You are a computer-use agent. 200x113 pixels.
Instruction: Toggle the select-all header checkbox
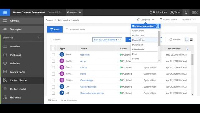(53, 48)
